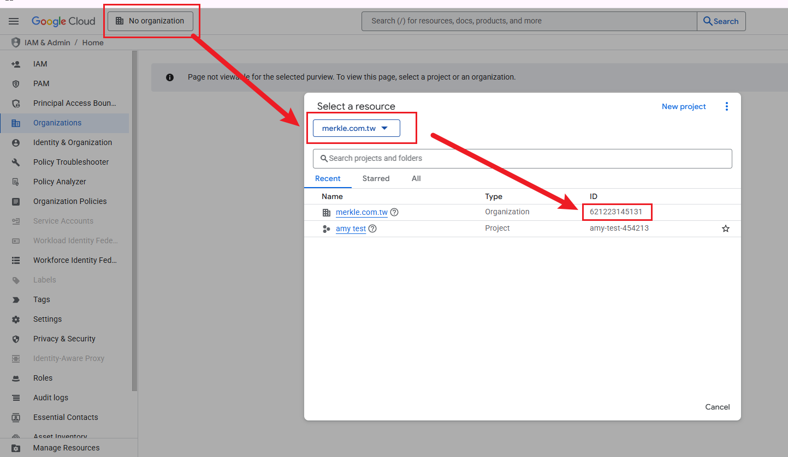
Task: Click the Settings gear icon
Action: [x=16, y=320]
